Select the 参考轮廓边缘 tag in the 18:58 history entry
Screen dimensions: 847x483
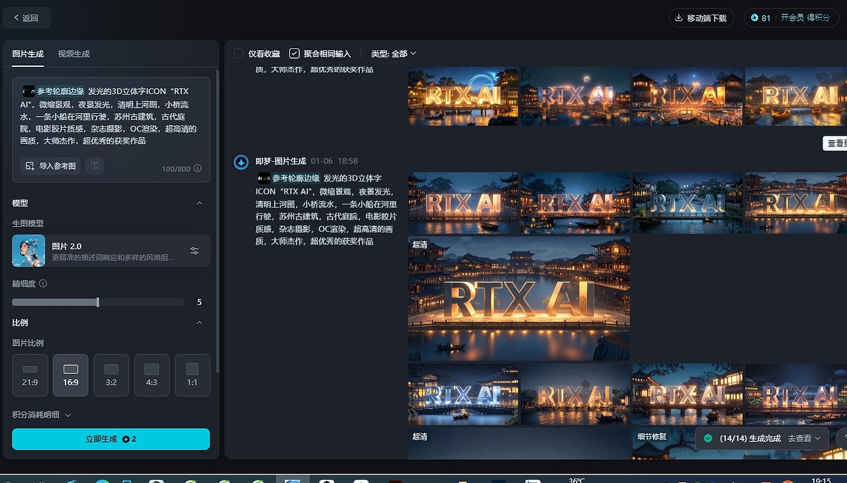pyautogui.click(x=289, y=178)
